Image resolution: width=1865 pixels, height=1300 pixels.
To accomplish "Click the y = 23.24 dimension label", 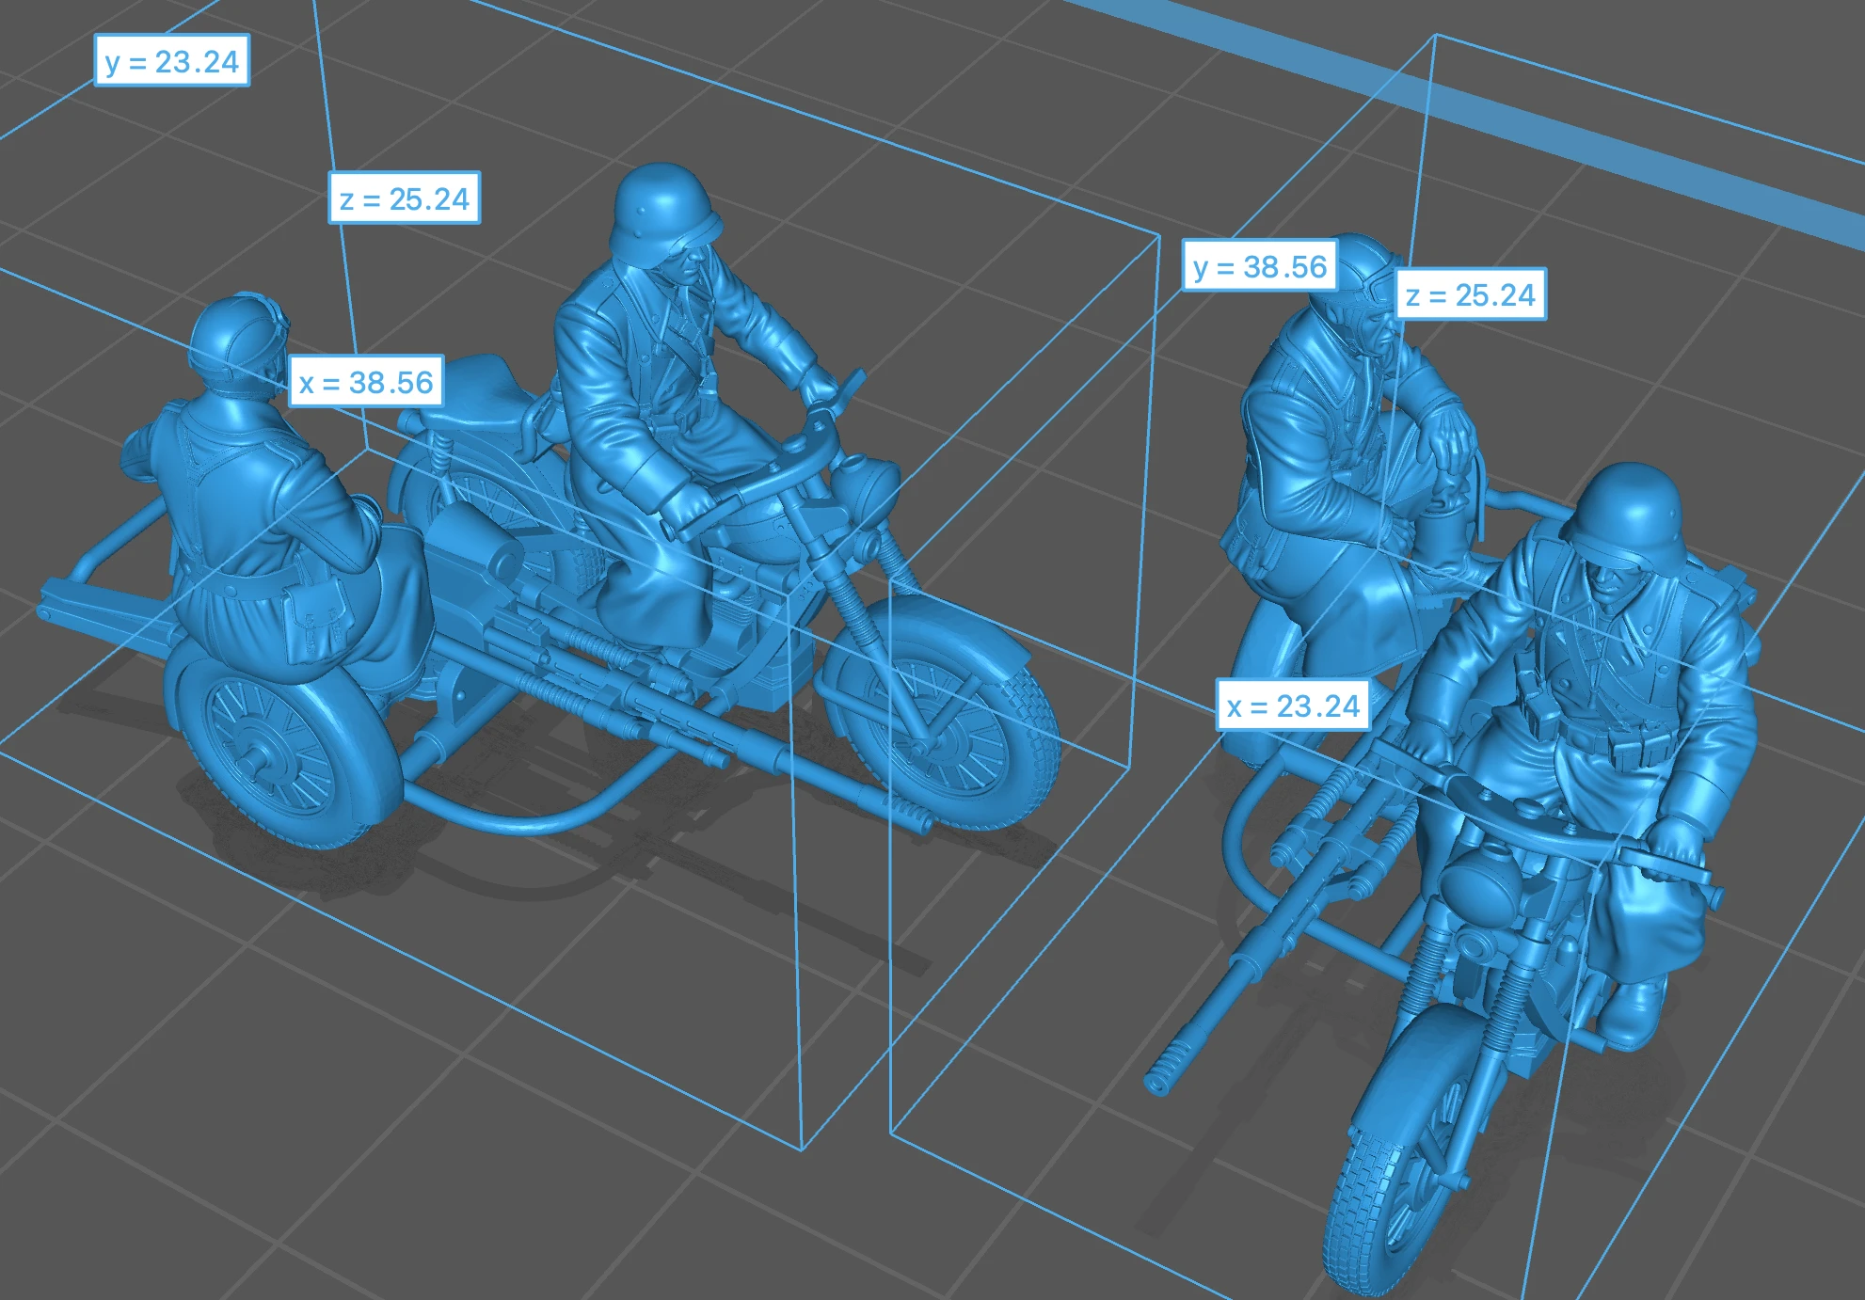I will (x=172, y=61).
